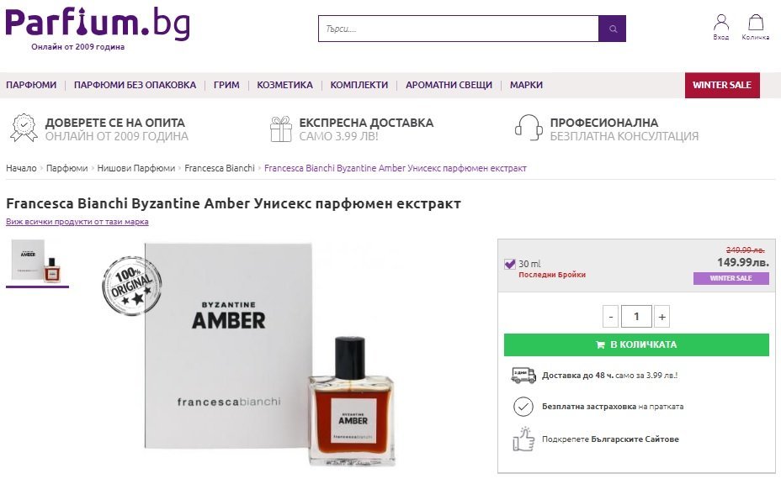781x489 pixels.
Task: Click the search magnifier button
Action: (x=612, y=29)
